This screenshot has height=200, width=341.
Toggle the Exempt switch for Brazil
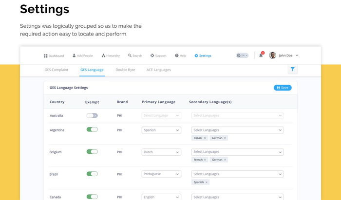92,174
